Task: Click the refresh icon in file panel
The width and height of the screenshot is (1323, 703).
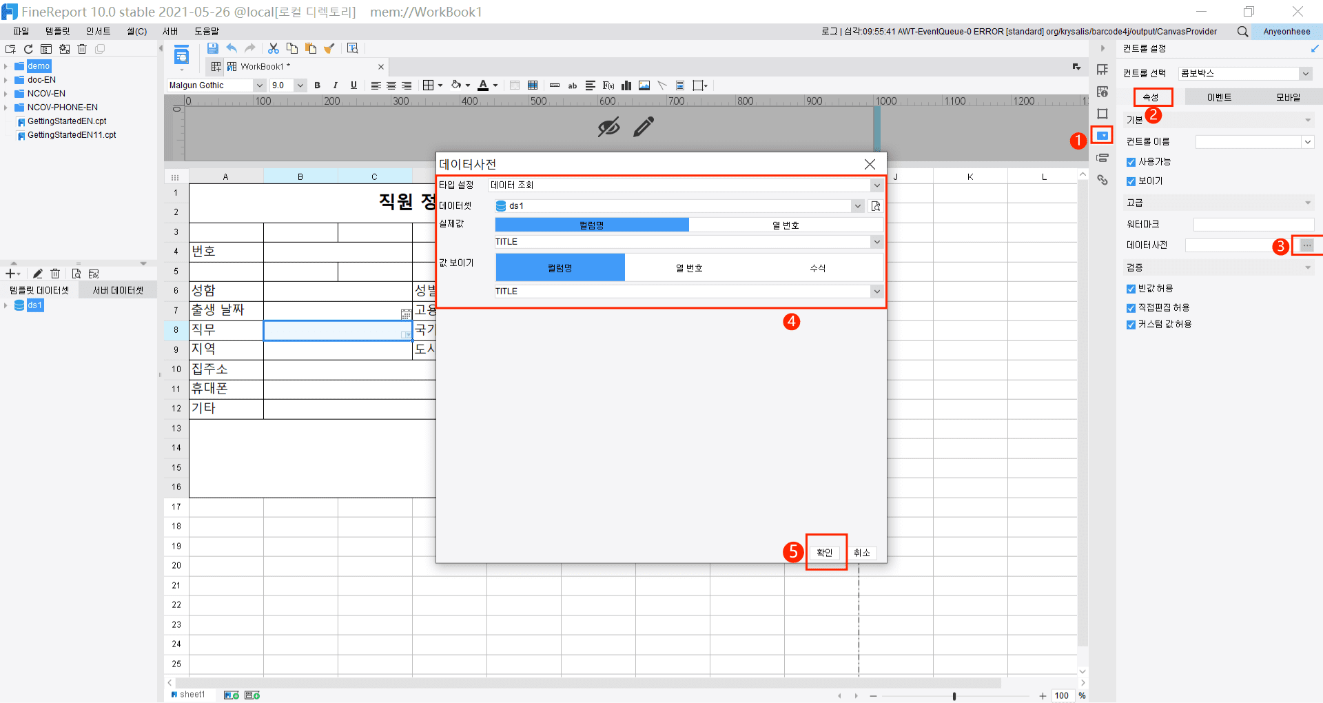Action: (x=28, y=49)
